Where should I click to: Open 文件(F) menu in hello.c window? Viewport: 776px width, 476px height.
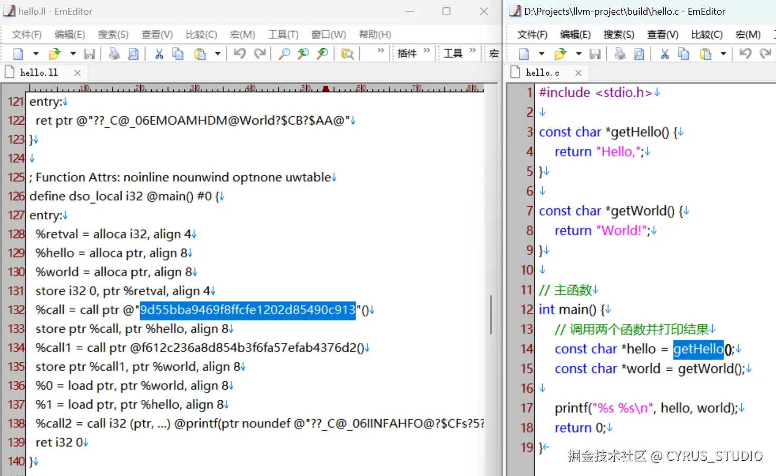click(x=533, y=35)
